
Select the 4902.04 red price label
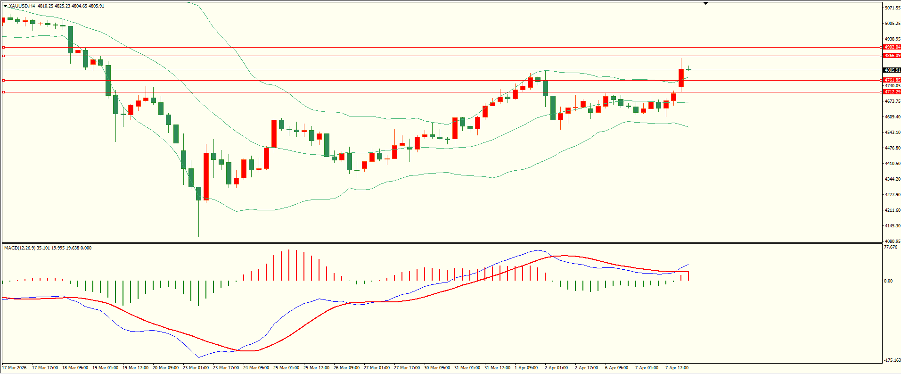(892, 47)
